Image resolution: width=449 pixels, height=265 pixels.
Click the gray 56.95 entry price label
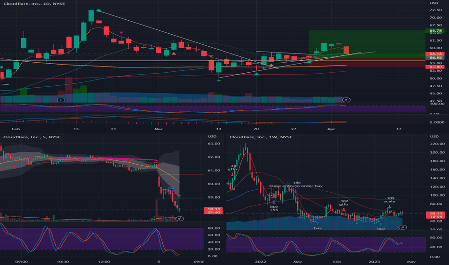coord(435,58)
